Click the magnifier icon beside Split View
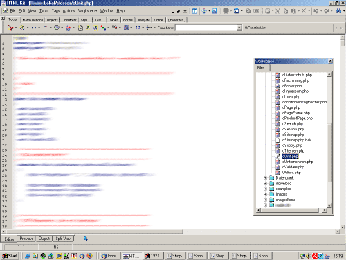This screenshot has height=260, width=346. tap(85, 239)
